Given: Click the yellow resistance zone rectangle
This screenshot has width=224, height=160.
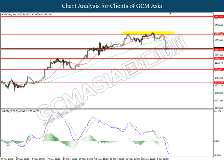Looking at the screenshot, I should point(148,33).
